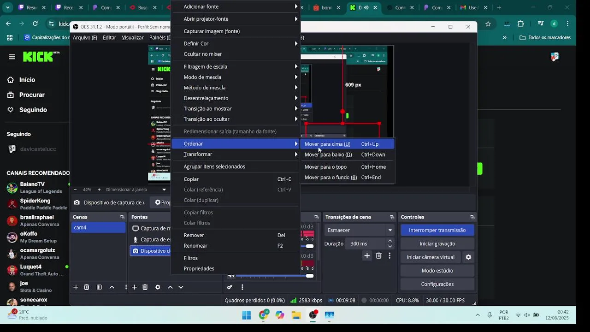590x332 pixels.
Task: Expand Modo de mescla submenu
Action: (x=235, y=77)
